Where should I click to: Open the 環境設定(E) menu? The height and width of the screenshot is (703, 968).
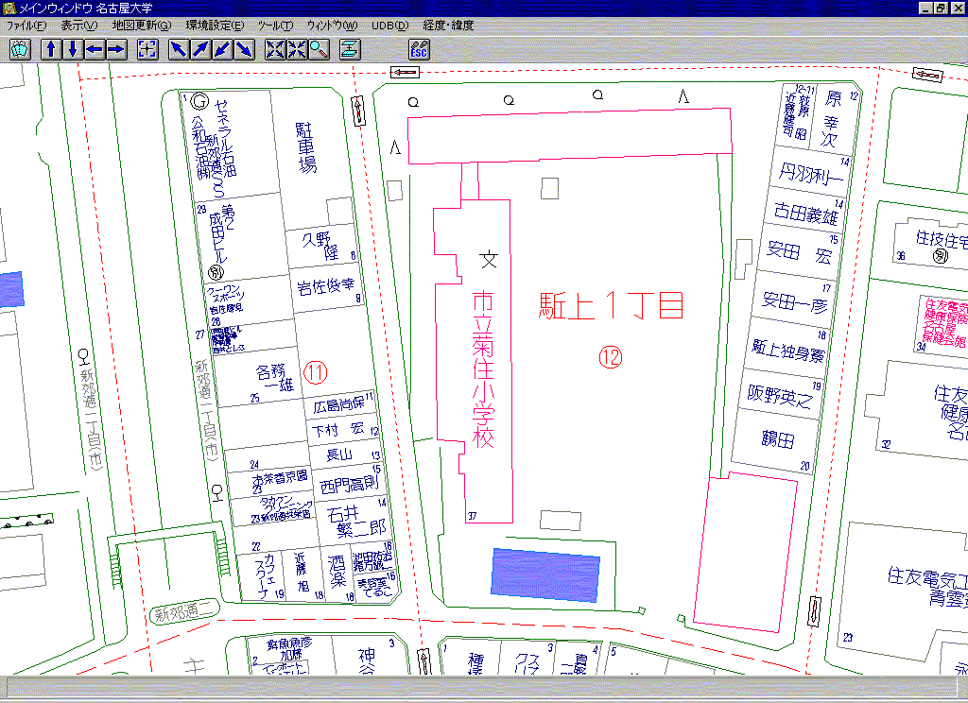[214, 26]
